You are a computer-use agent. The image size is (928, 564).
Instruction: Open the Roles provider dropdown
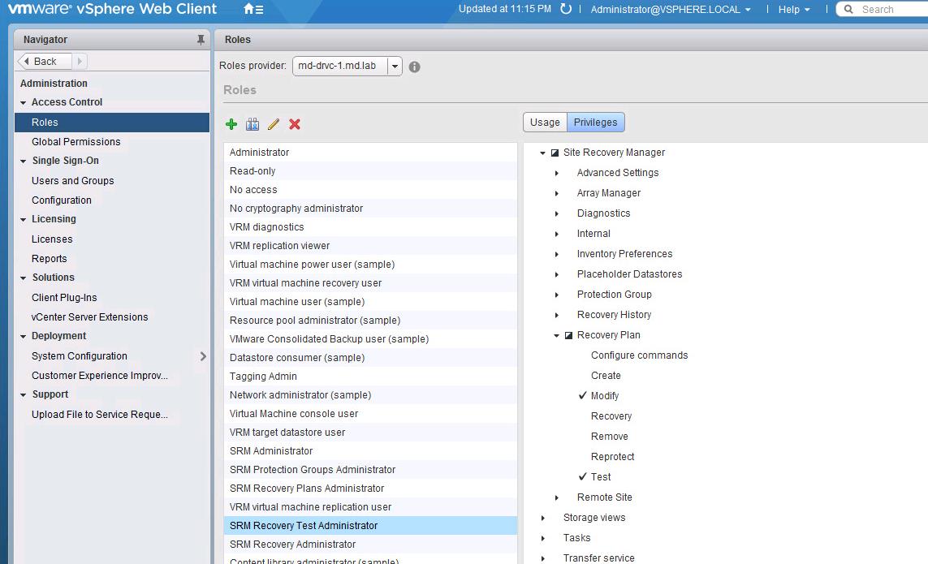[x=395, y=67]
